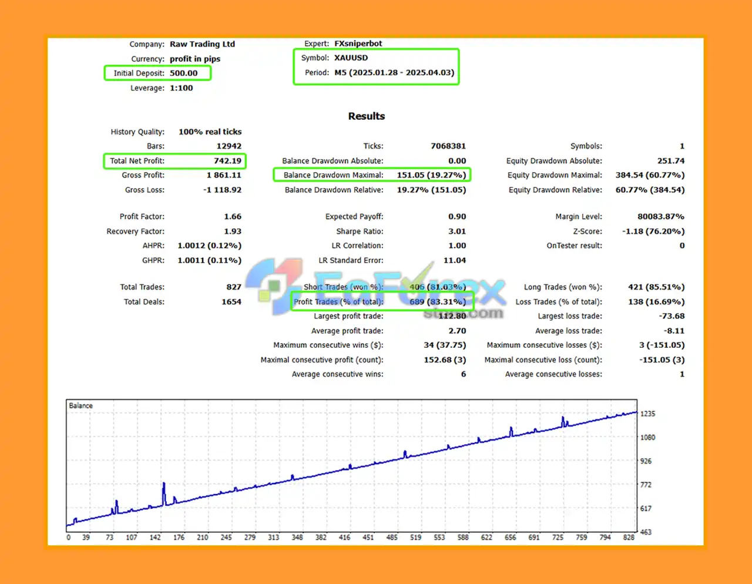Screen dimensions: 752x584
Task: Select the Currency value "profit in pips"
Action: [195, 59]
